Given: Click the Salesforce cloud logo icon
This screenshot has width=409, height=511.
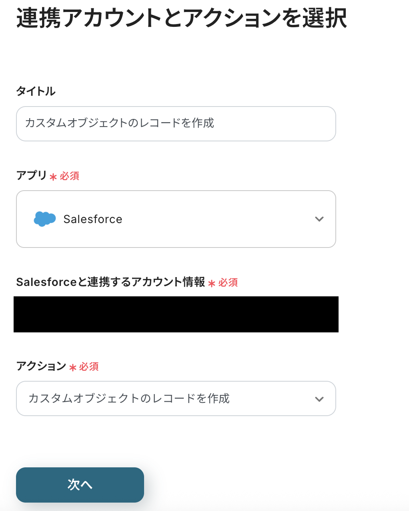Looking at the screenshot, I should (44, 219).
